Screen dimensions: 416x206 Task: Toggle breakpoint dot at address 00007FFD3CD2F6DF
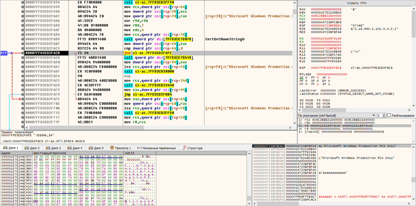click(x=22, y=71)
